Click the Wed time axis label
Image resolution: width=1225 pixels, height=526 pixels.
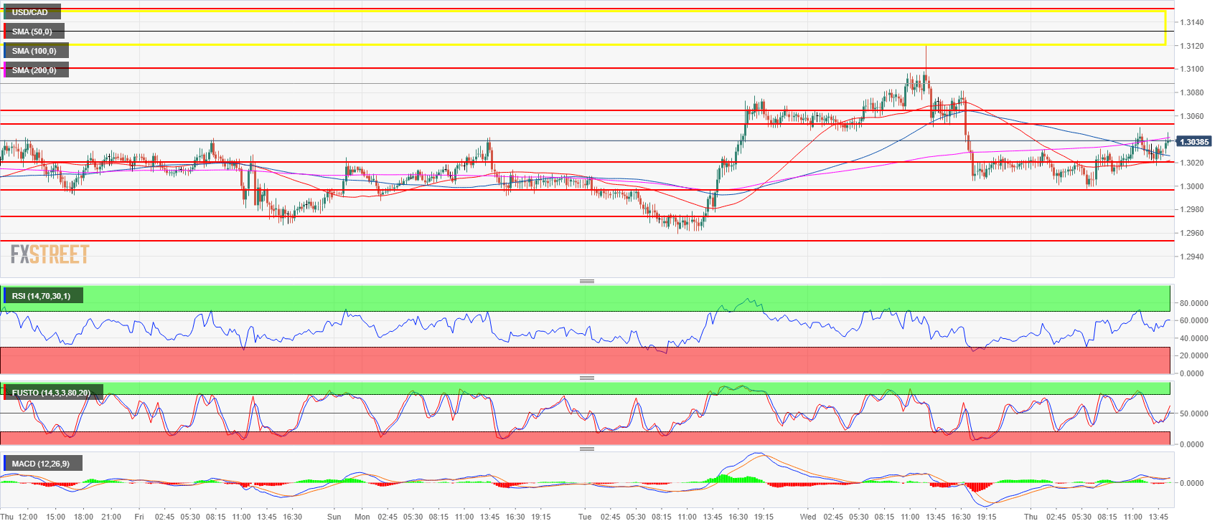click(x=808, y=517)
